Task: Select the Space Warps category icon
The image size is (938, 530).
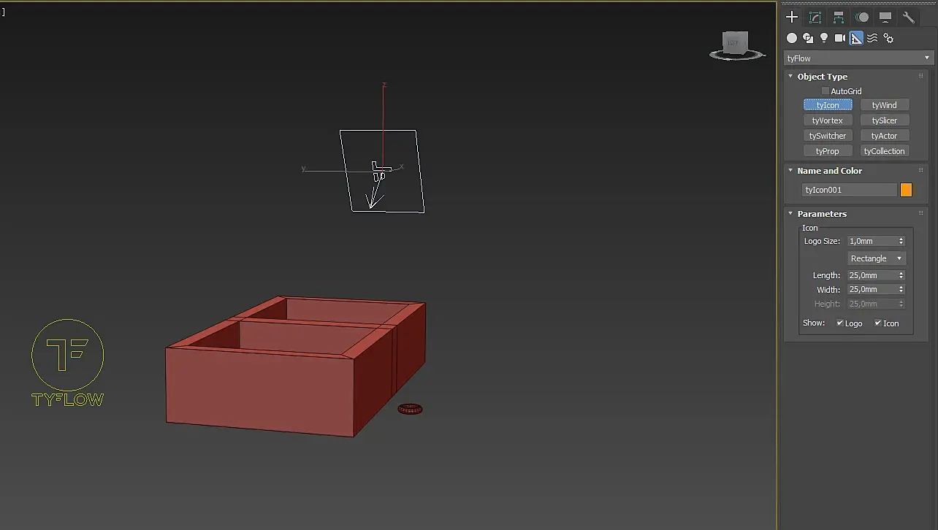Action: [x=872, y=38]
